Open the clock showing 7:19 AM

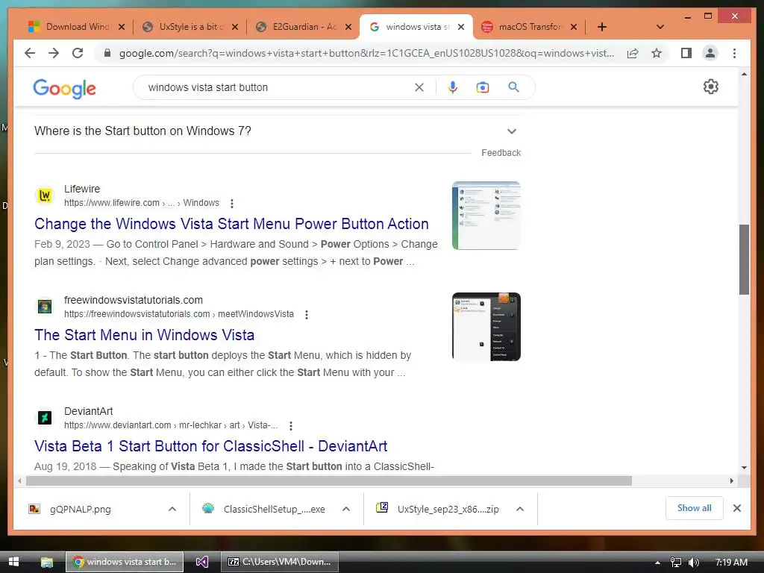731,563
